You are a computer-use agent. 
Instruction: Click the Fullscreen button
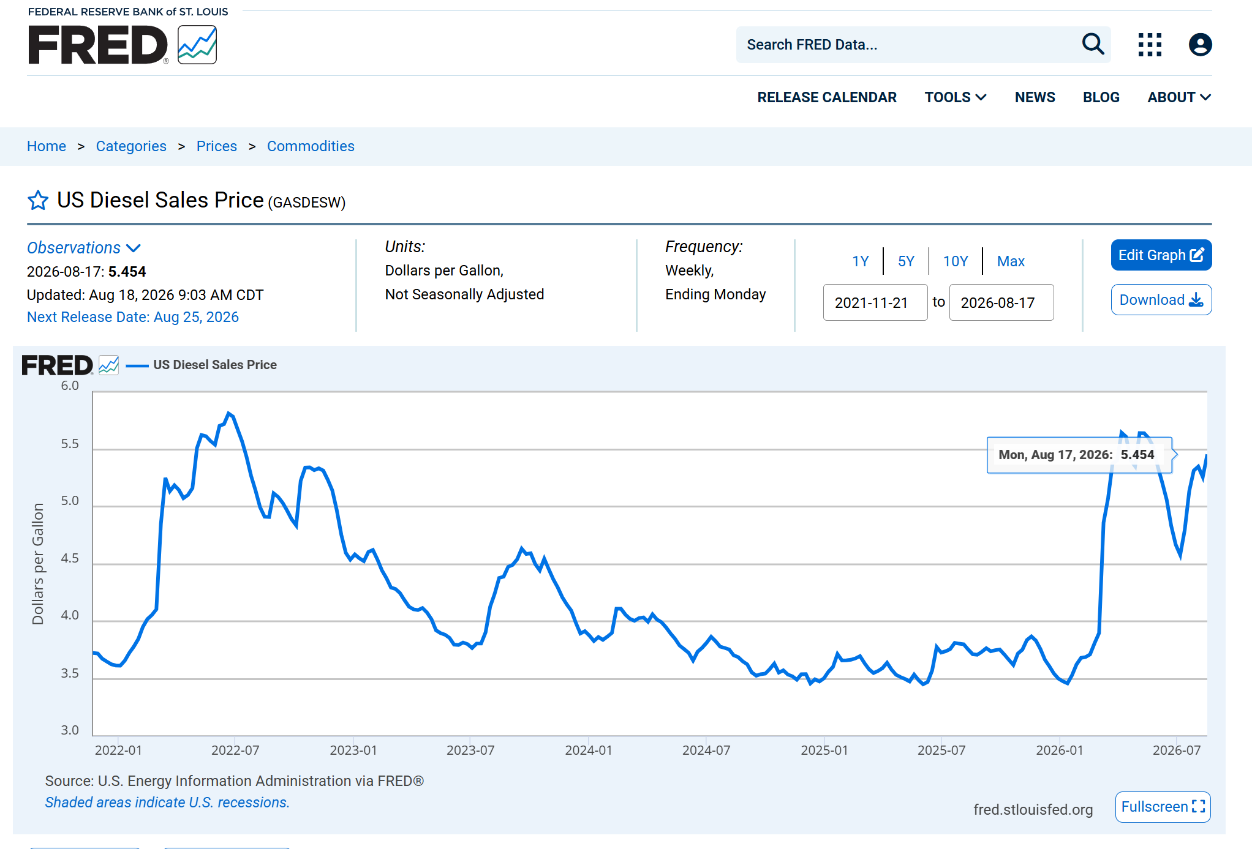[1163, 807]
